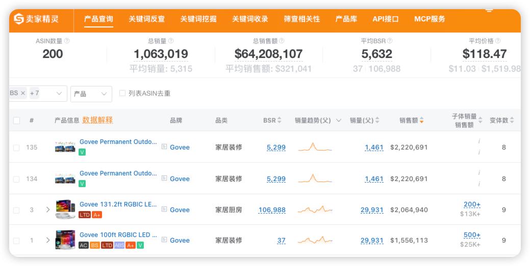530x266 pixels.
Task: Click help icon next to 平均价格
Action: pos(498,41)
